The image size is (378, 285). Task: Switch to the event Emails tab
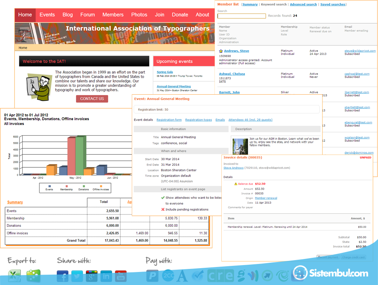(x=220, y=120)
